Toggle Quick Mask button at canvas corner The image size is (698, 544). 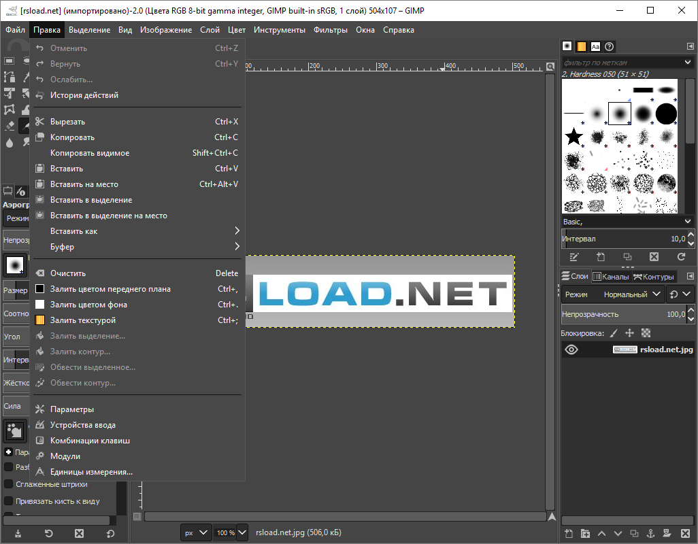coord(137,516)
